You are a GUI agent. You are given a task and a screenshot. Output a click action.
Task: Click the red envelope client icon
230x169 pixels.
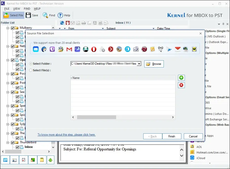tap(178, 49)
